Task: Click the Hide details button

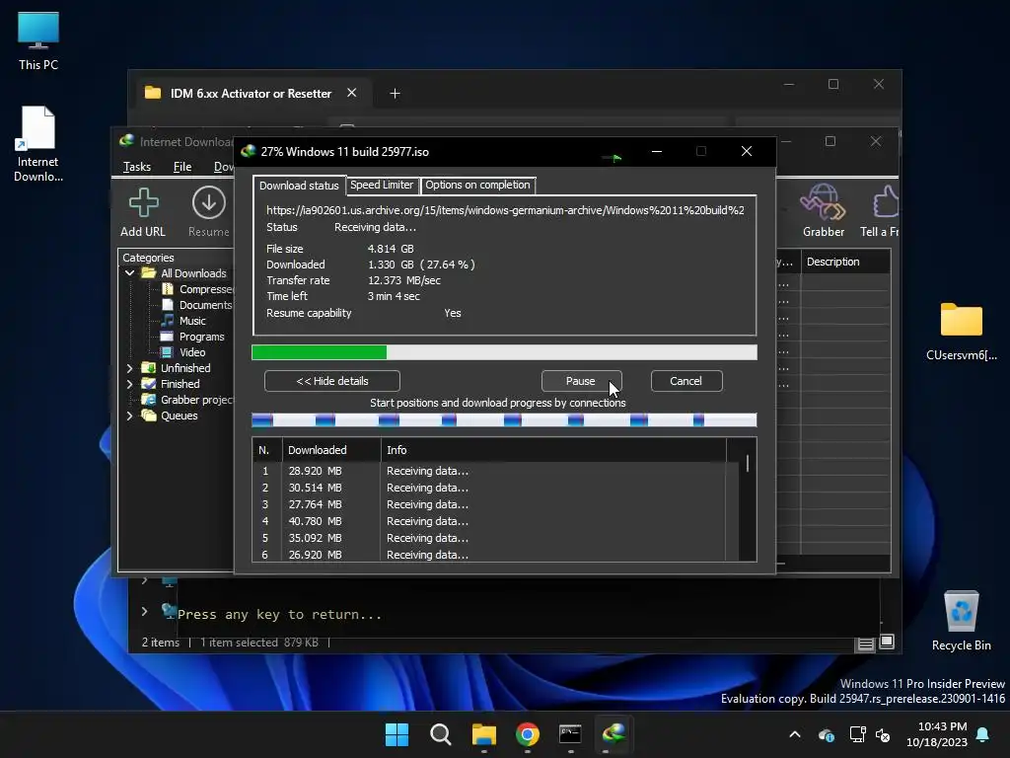Action: 332,381
